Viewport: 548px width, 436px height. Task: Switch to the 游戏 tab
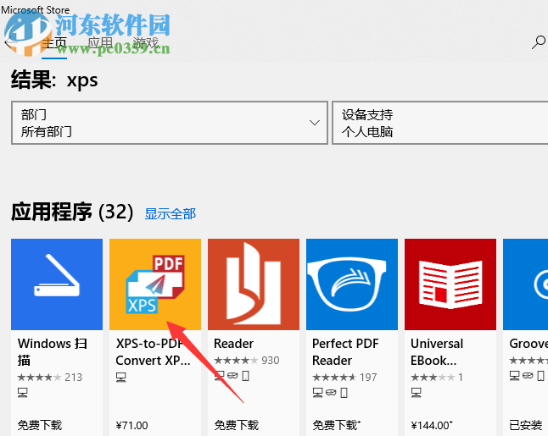pyautogui.click(x=146, y=44)
